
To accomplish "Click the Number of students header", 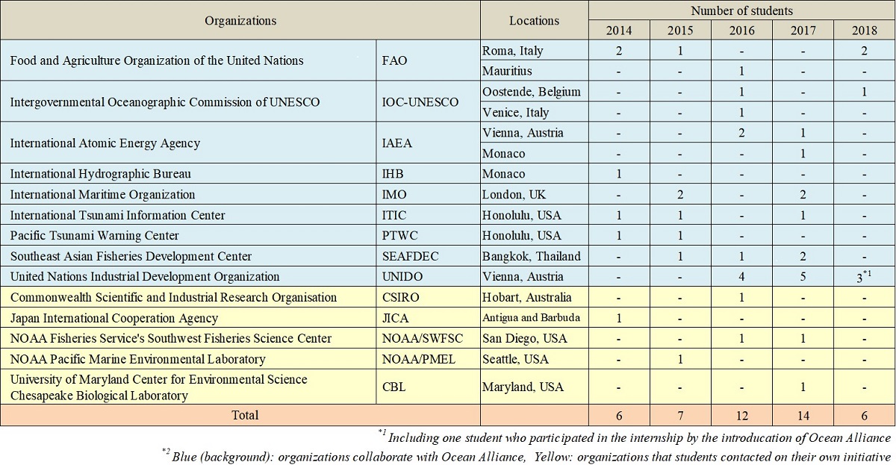I will point(741,10).
